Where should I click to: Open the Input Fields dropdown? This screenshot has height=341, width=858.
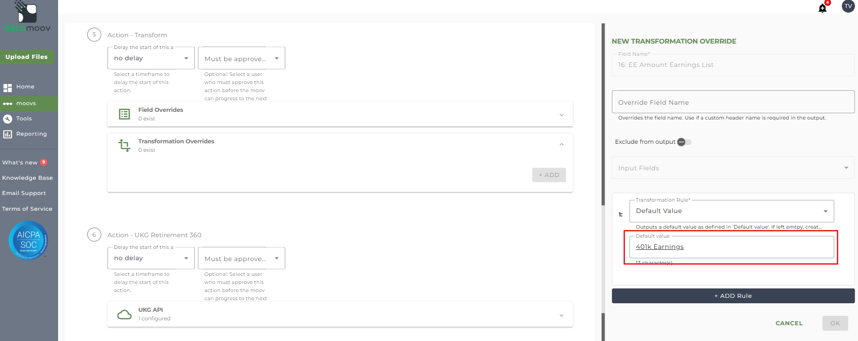click(733, 168)
